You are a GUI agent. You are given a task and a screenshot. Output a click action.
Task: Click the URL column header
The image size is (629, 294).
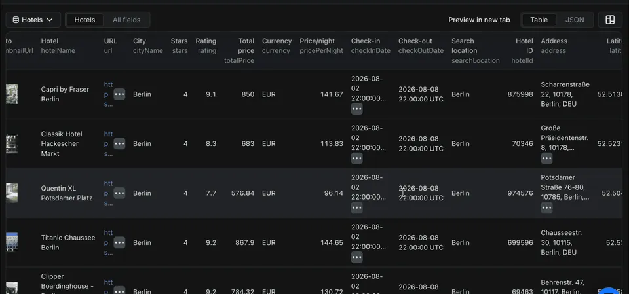click(110, 46)
